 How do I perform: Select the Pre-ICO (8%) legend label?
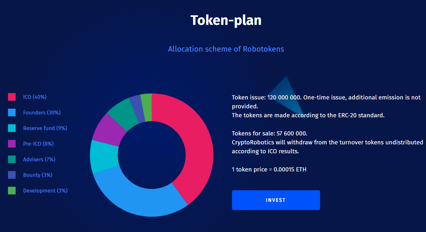point(38,144)
